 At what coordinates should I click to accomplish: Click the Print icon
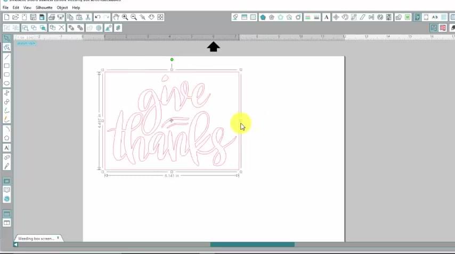51,17
